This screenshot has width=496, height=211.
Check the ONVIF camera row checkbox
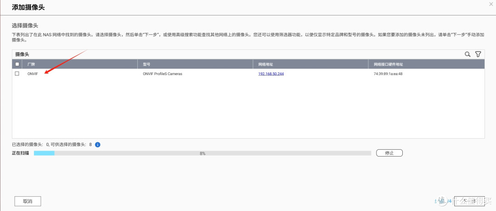[17, 74]
